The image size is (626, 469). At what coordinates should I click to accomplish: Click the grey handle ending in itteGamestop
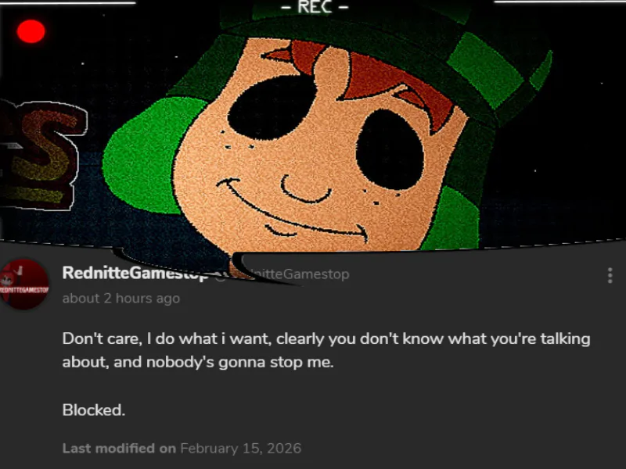click(x=300, y=274)
